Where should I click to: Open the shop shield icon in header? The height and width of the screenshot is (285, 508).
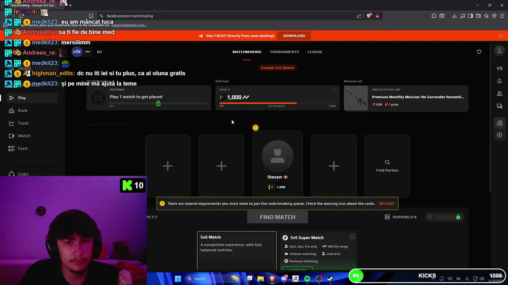click(x=479, y=52)
